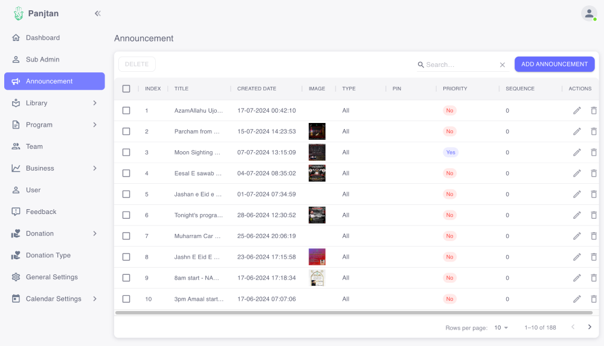This screenshot has height=346, width=604.
Task: Click trash icon for row 10
Action: [594, 299]
